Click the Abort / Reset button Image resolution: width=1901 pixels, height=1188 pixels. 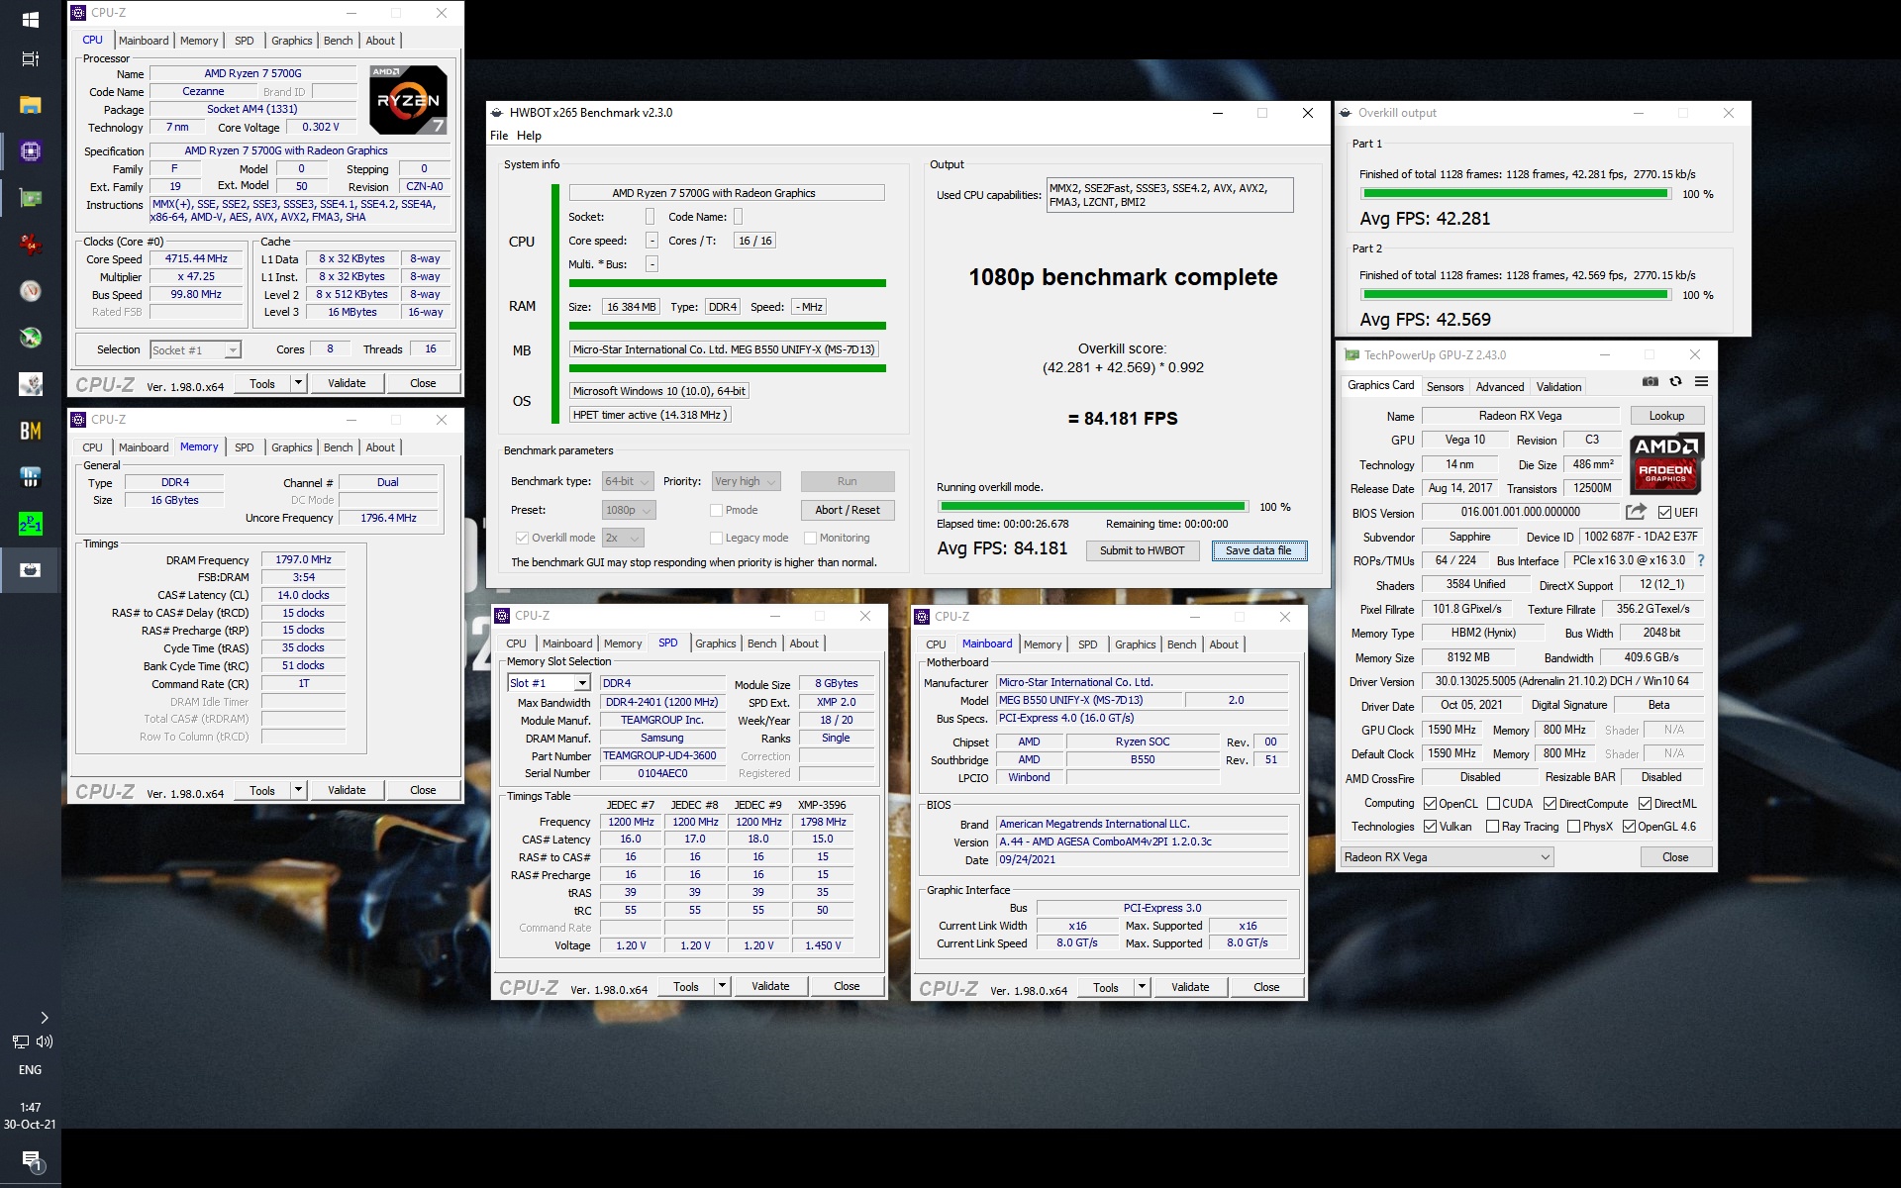pyautogui.click(x=848, y=510)
